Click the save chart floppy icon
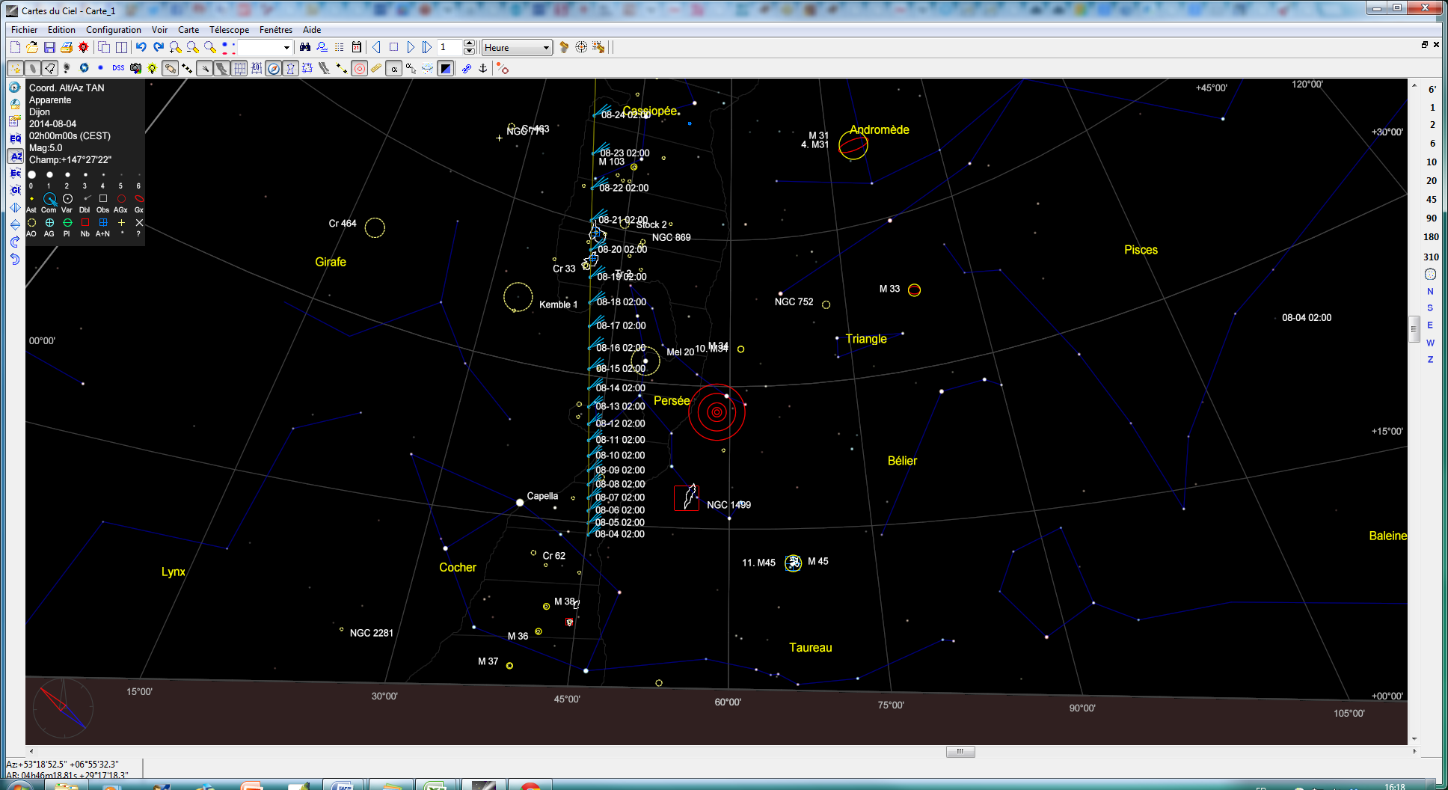The image size is (1448, 790). 49,47
